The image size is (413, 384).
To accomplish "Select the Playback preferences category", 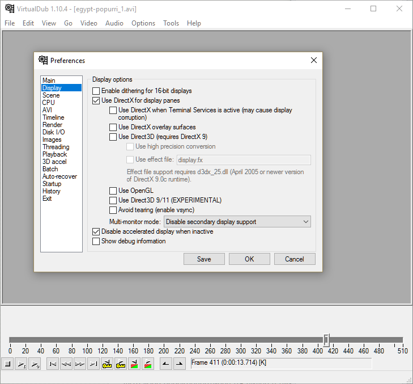I will (x=61, y=154).
